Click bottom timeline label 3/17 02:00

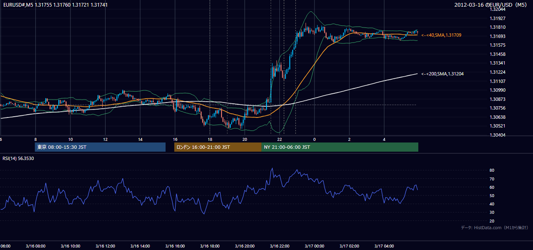pyautogui.click(x=349, y=246)
